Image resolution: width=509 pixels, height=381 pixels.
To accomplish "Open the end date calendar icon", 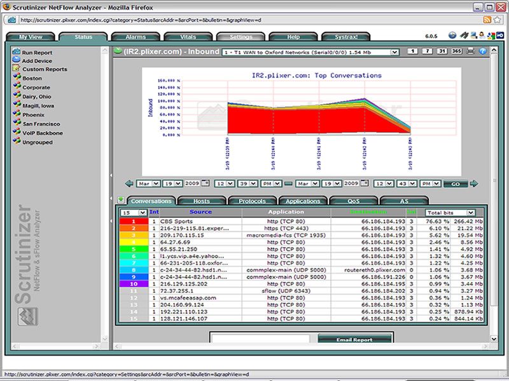I will coord(365,183).
